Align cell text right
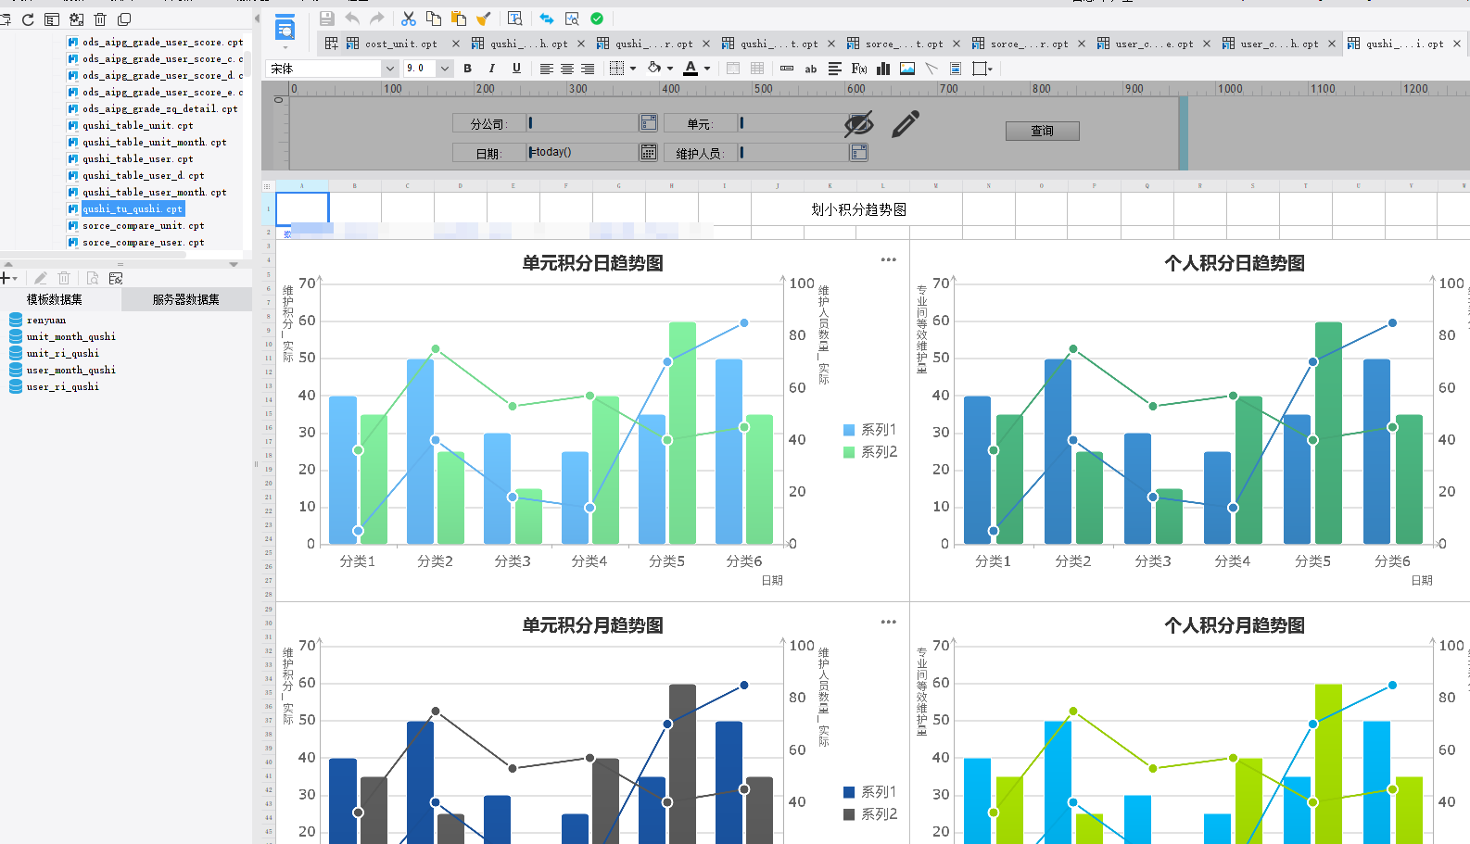1470x844 pixels. coord(588,69)
